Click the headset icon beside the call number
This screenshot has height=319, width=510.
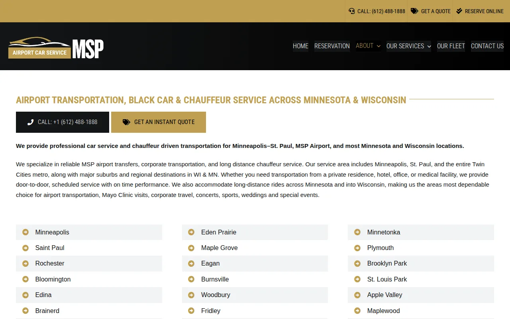pos(351,11)
